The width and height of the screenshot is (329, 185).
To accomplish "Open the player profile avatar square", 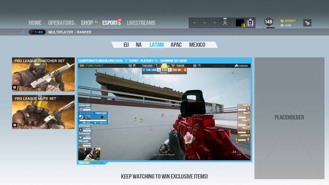I will pyautogui.click(x=240, y=23).
